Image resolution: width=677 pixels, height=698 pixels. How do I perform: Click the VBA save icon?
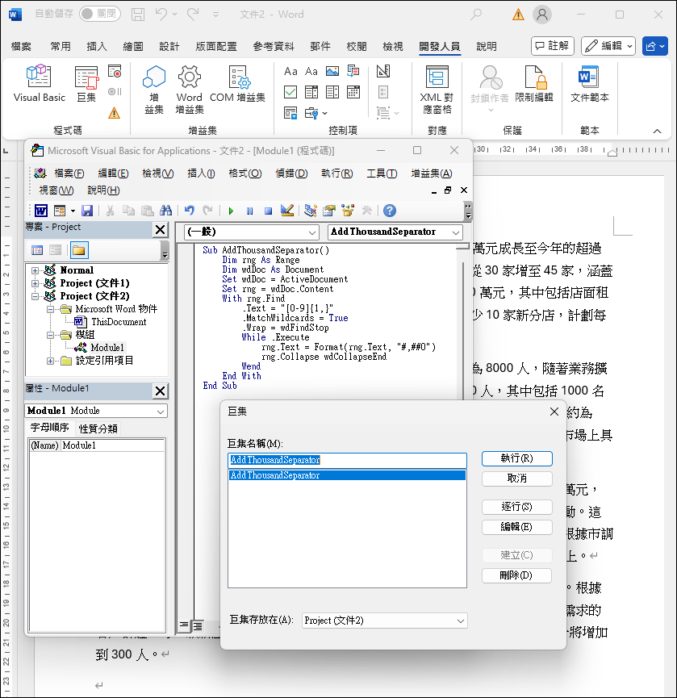pyautogui.click(x=87, y=211)
